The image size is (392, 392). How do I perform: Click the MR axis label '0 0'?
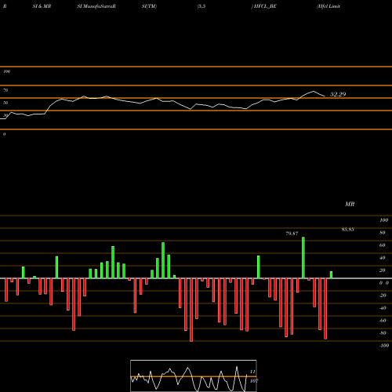click(384, 283)
